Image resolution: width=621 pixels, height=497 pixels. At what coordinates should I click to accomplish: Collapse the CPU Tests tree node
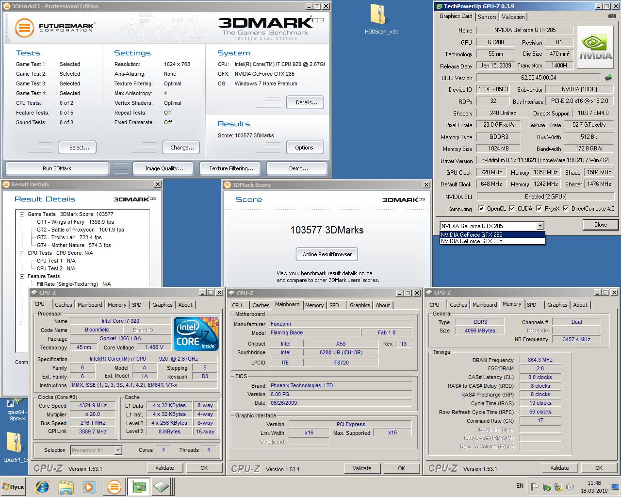click(x=22, y=253)
